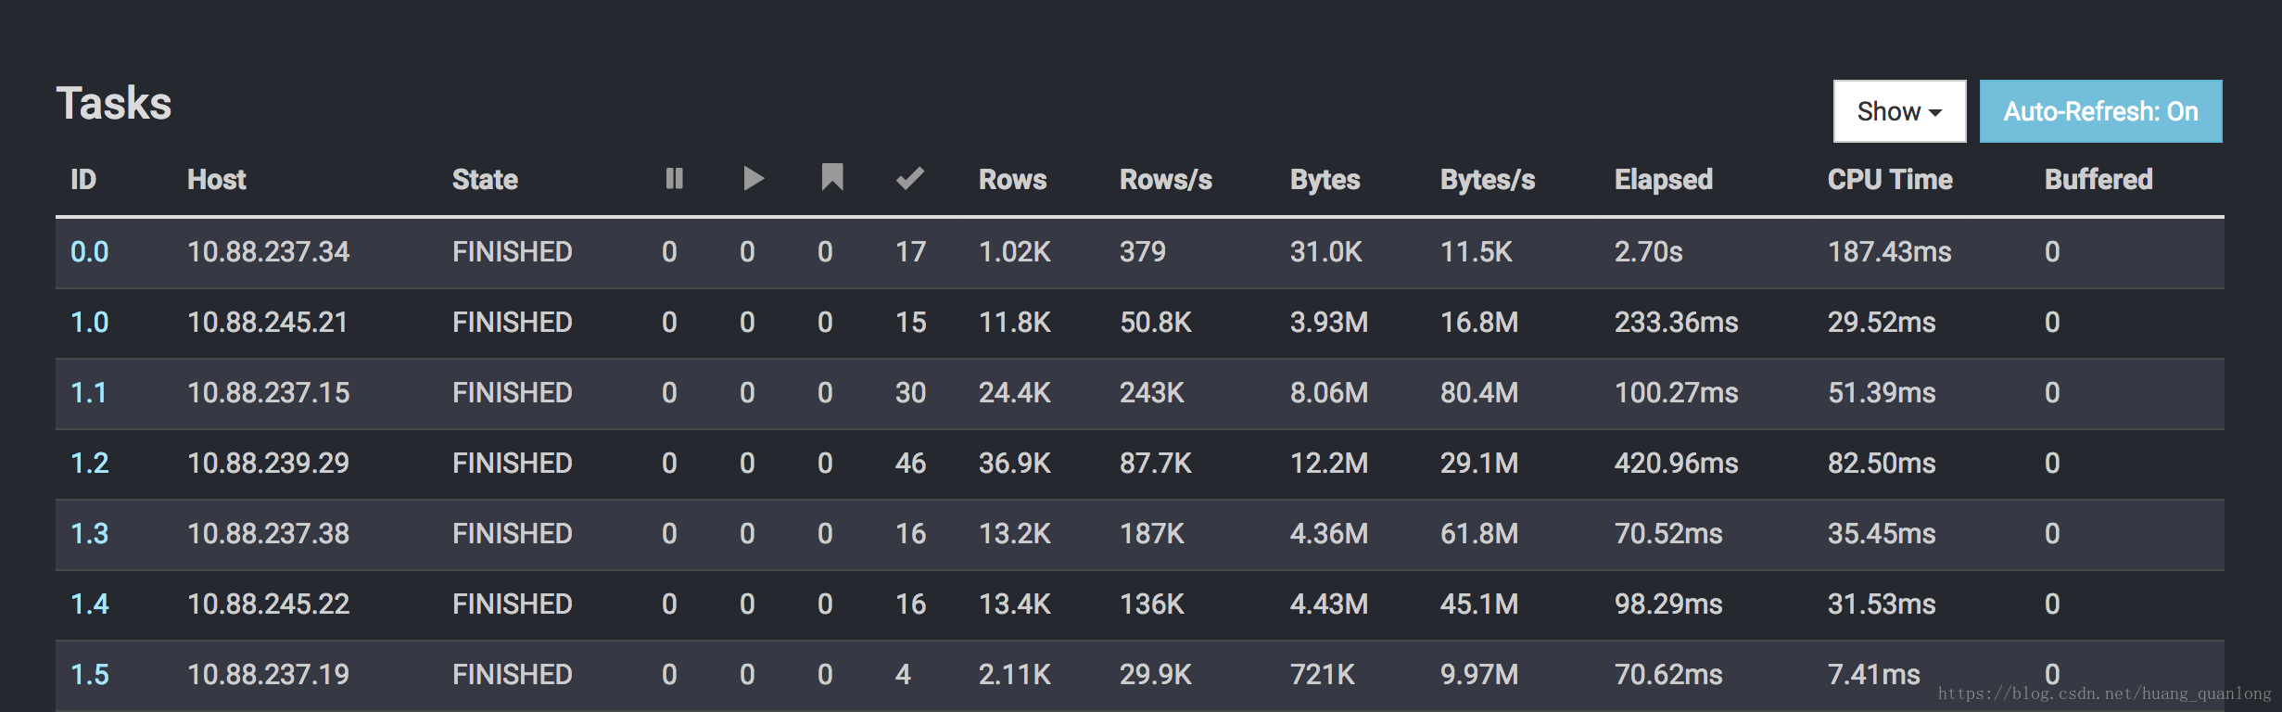
Task: Open task 1.2 link
Action: click(90, 464)
